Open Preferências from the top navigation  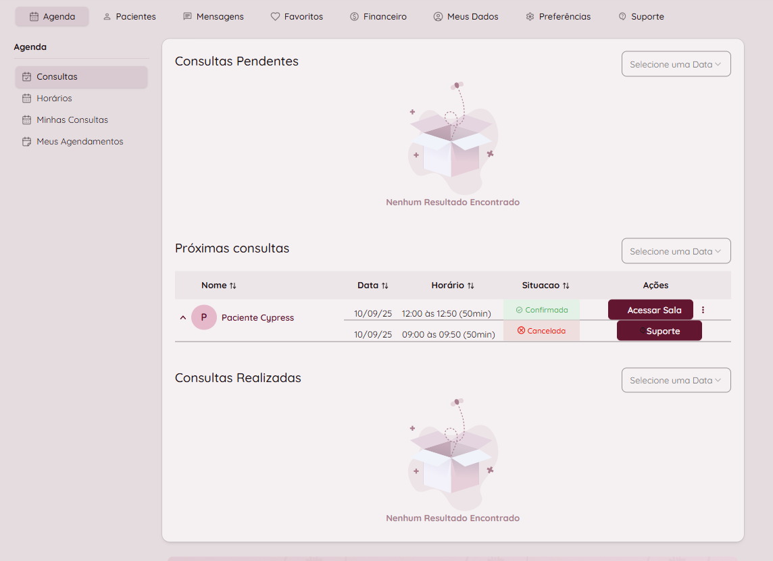point(558,17)
